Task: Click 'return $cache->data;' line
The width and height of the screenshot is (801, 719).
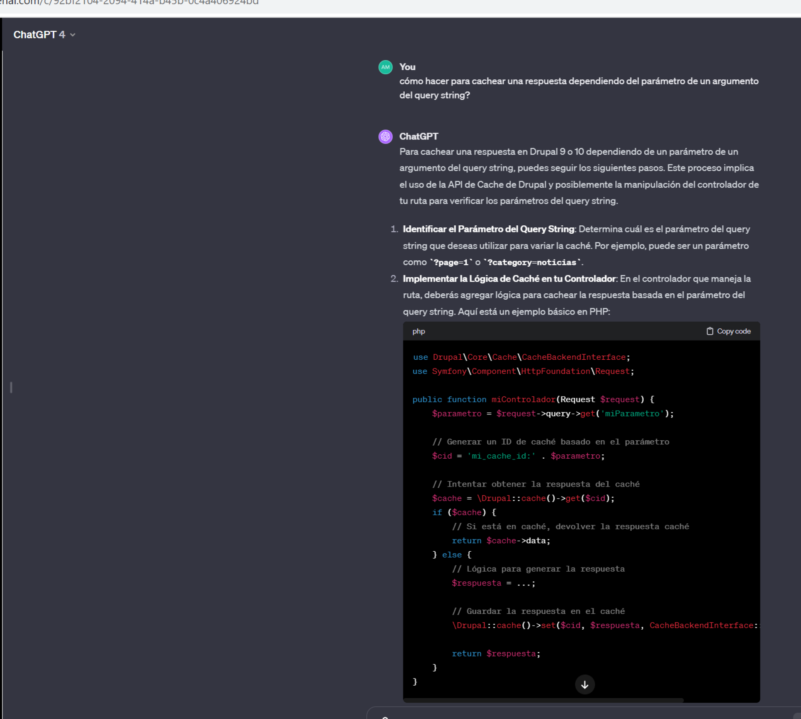Action: (x=501, y=541)
